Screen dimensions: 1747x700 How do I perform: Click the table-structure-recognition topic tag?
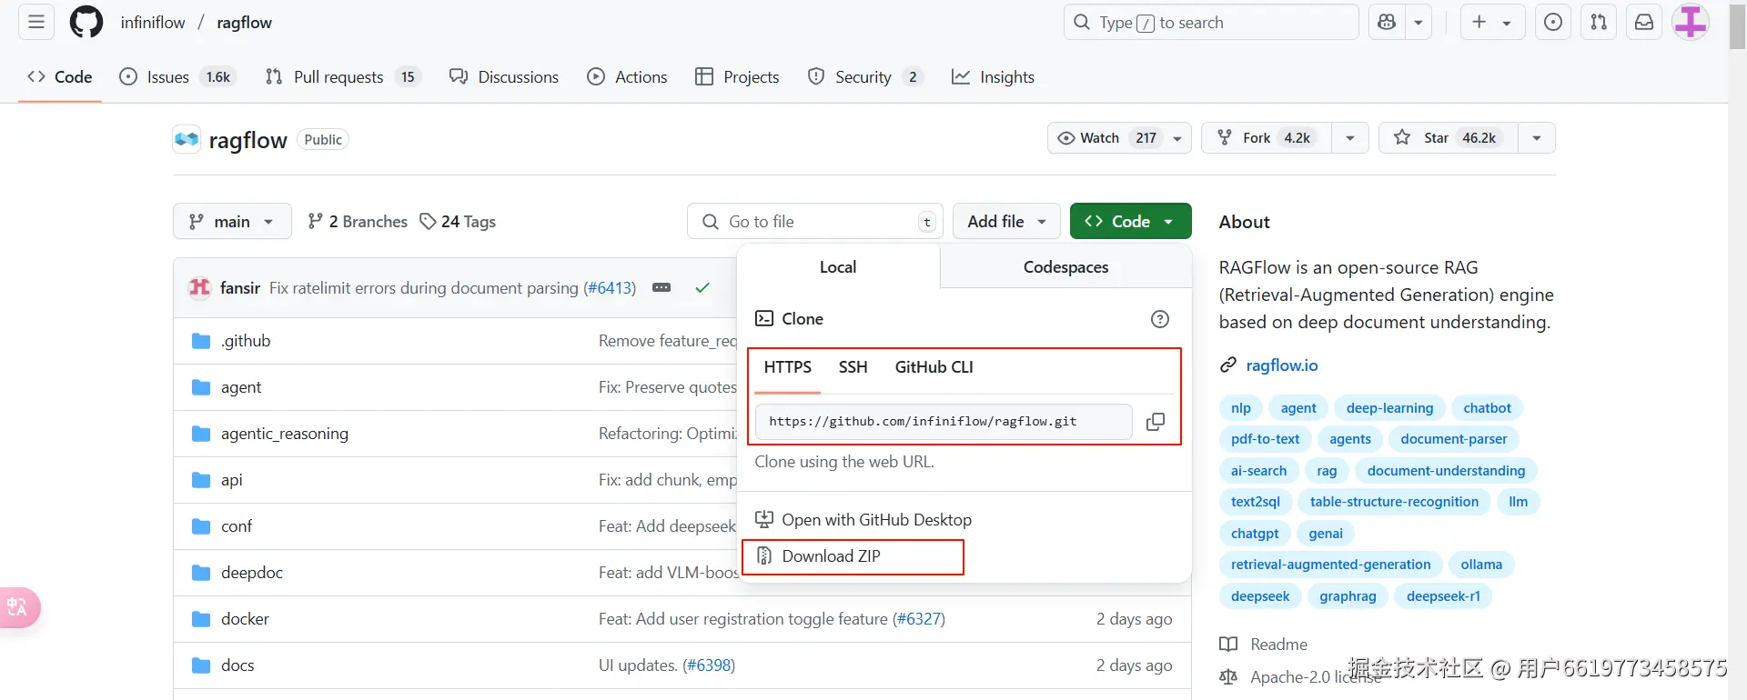(1394, 502)
